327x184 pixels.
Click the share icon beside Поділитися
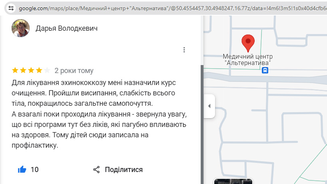pos(96,170)
